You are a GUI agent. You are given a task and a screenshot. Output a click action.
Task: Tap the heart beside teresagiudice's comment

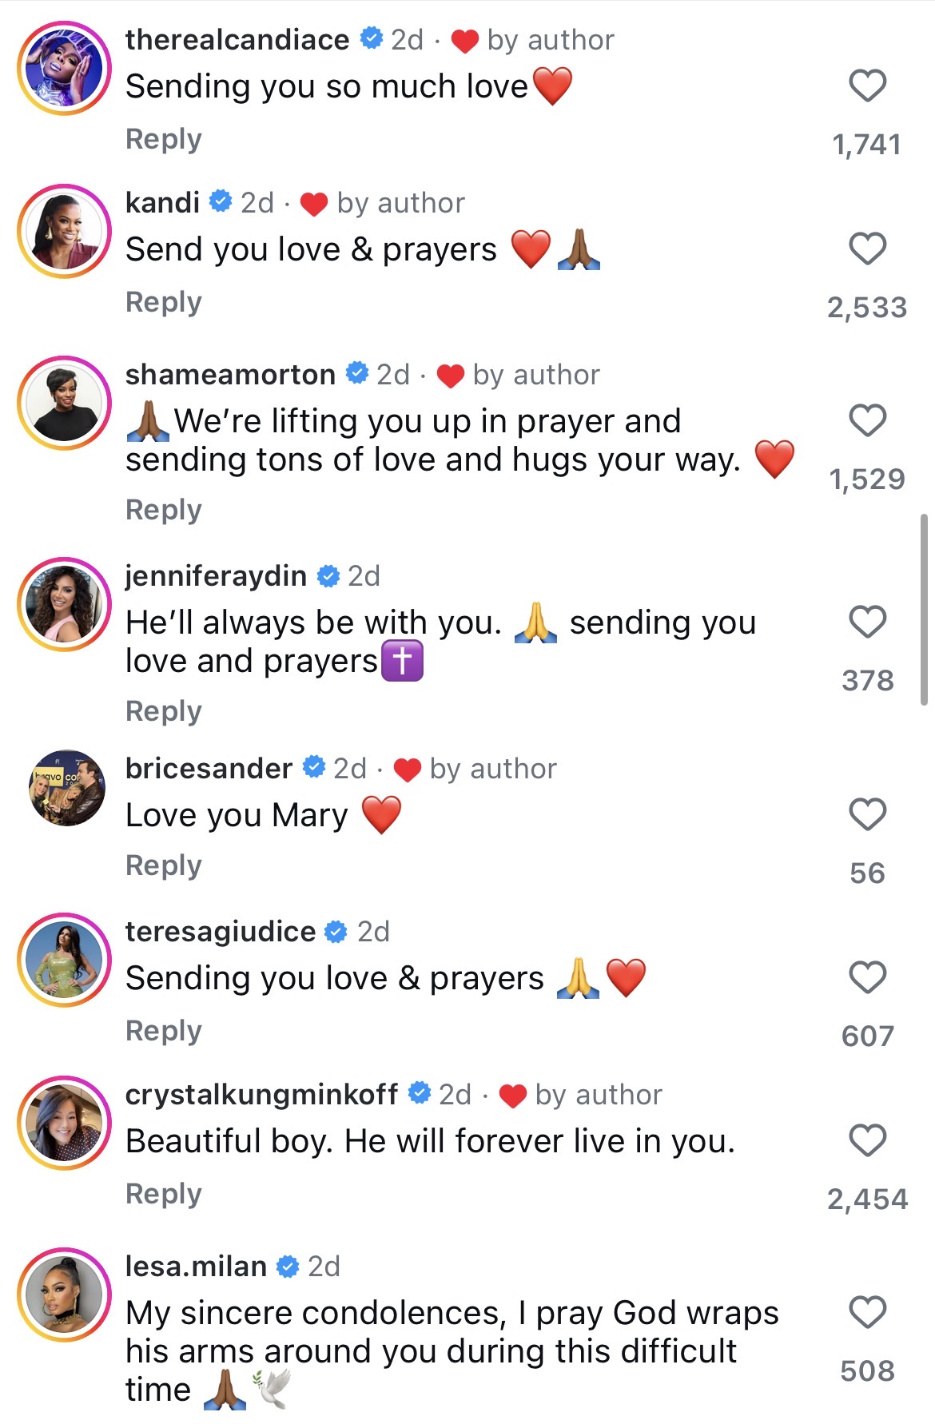(x=867, y=977)
